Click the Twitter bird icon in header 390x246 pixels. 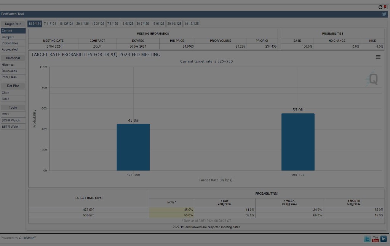(384, 14)
